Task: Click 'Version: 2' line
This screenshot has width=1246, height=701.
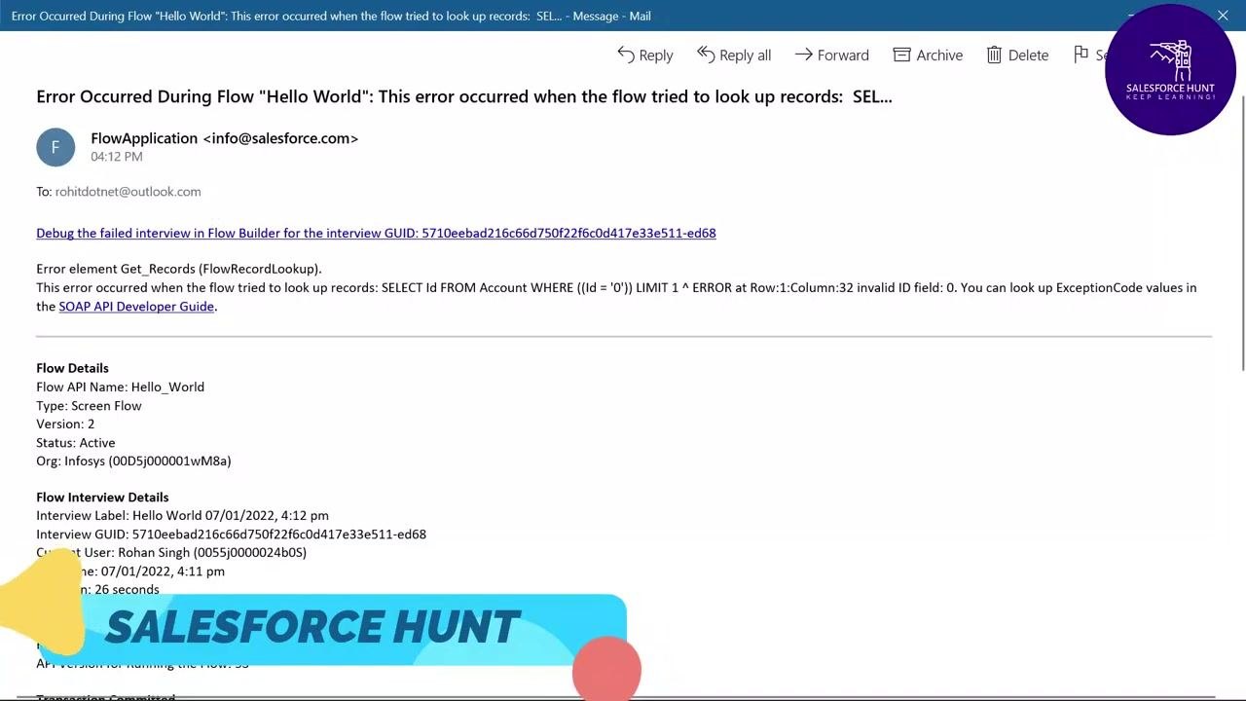Action: 65,424
